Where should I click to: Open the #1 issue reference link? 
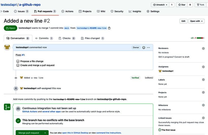coord(23,55)
